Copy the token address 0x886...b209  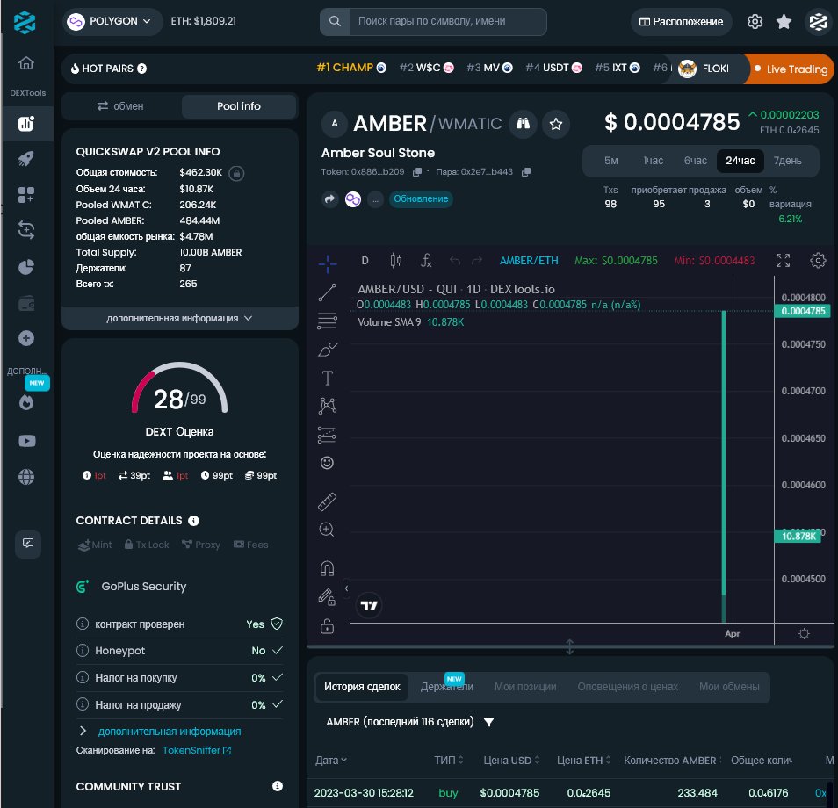417,172
